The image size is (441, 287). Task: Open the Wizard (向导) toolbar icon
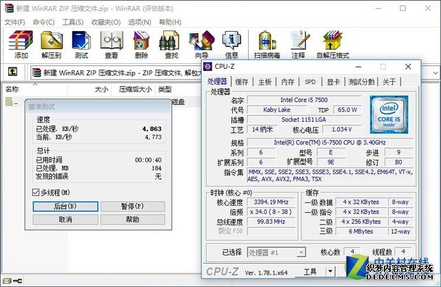point(202,45)
